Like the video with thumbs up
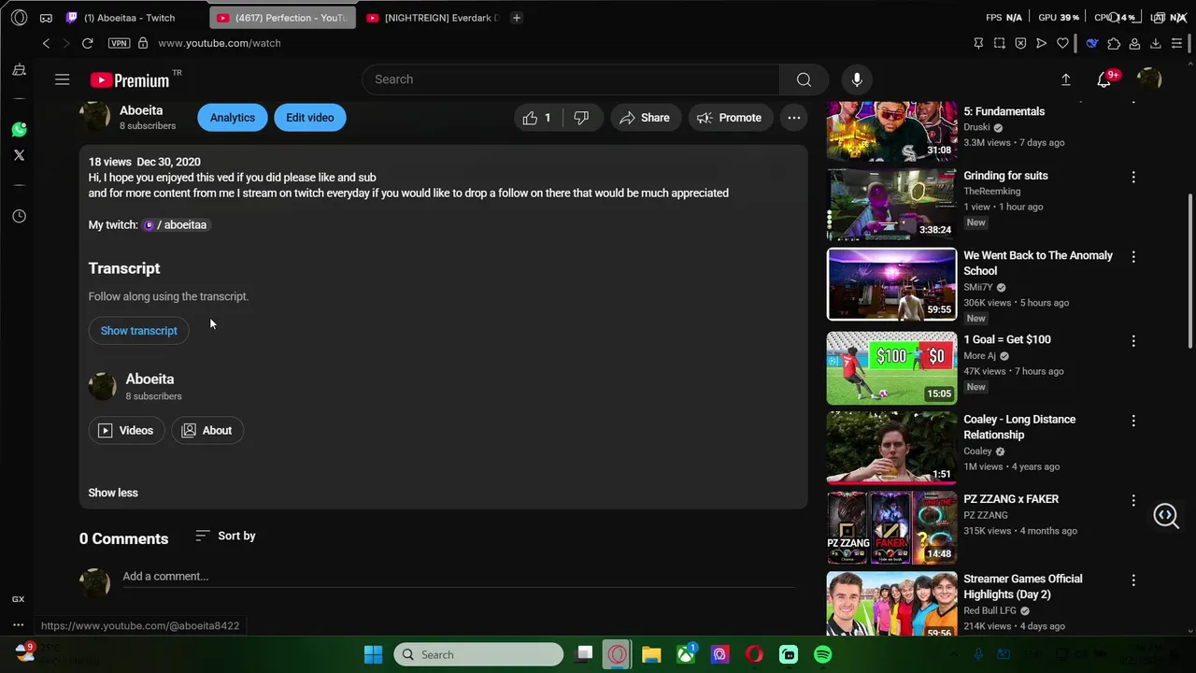 coord(537,118)
